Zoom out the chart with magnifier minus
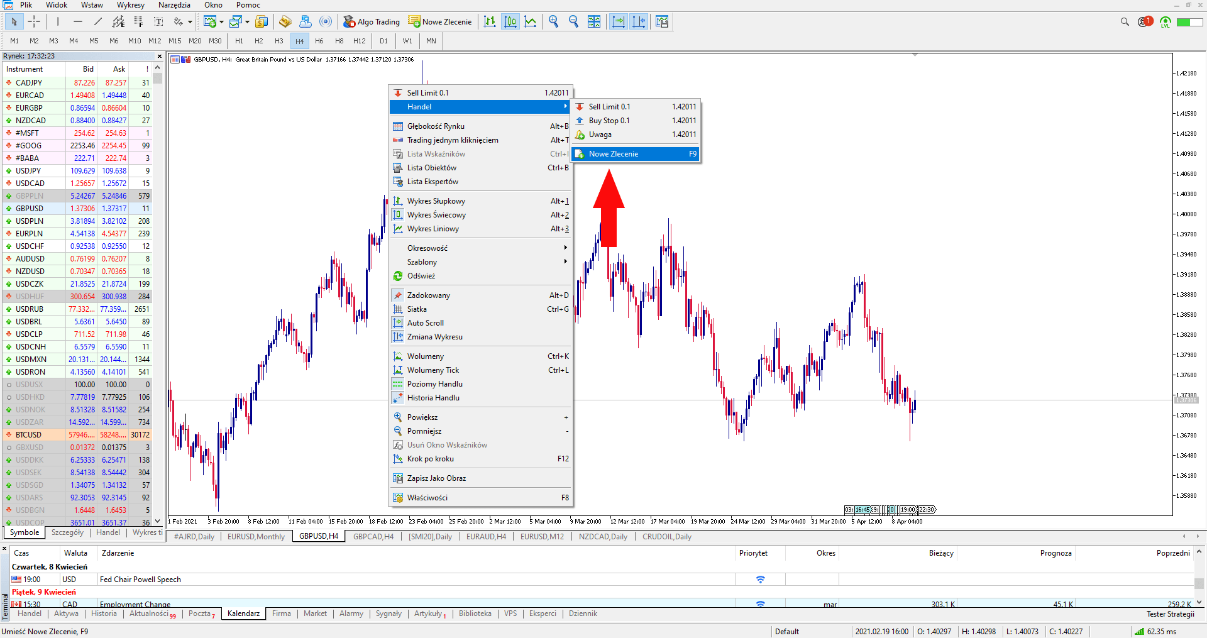The width and height of the screenshot is (1207, 638). pyautogui.click(x=574, y=21)
